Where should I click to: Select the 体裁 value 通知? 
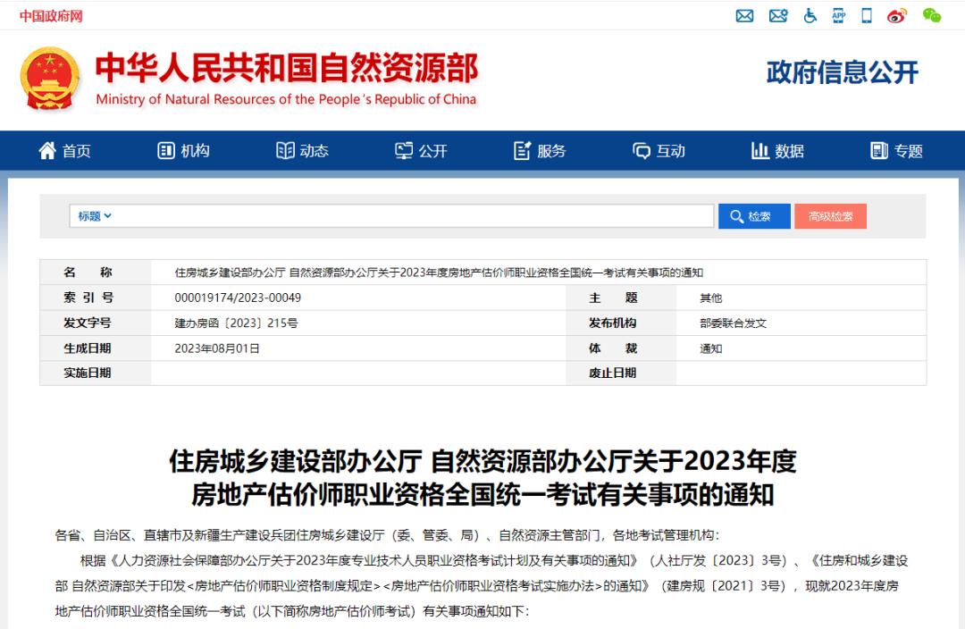[x=711, y=348]
